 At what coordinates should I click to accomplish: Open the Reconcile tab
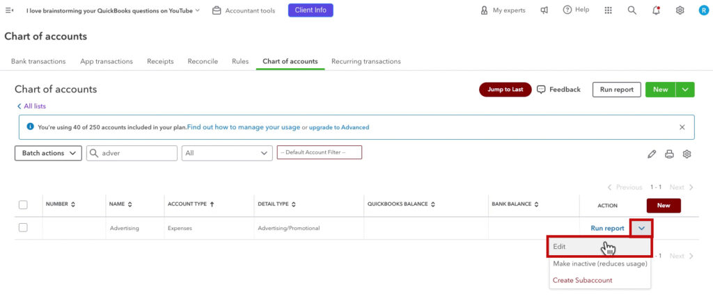point(203,61)
